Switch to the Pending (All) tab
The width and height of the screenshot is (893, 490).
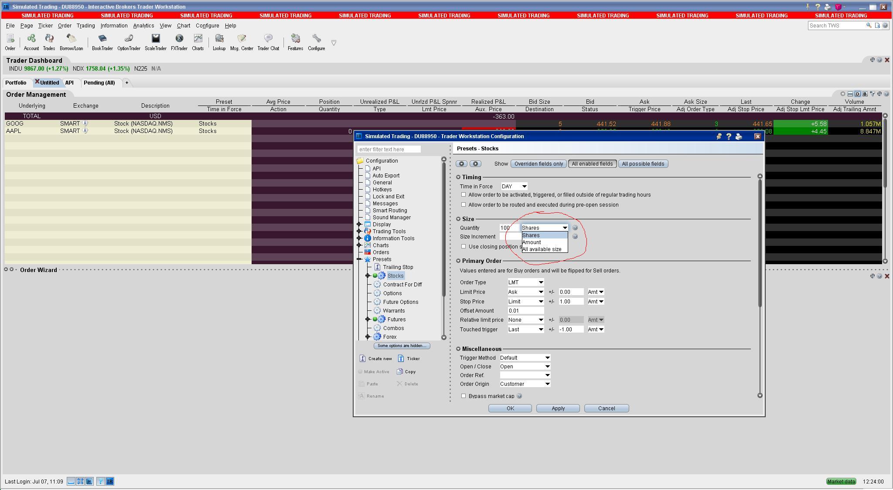[99, 83]
